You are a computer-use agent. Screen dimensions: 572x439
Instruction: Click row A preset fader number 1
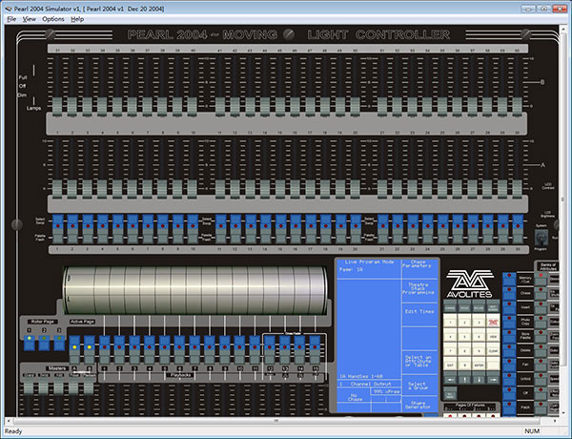[57, 189]
